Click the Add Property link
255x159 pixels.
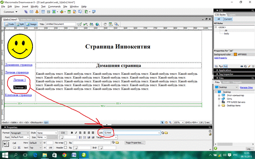220,58
